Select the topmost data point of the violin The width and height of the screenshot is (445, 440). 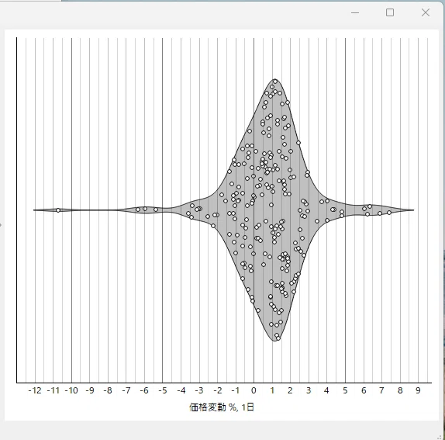(275, 81)
